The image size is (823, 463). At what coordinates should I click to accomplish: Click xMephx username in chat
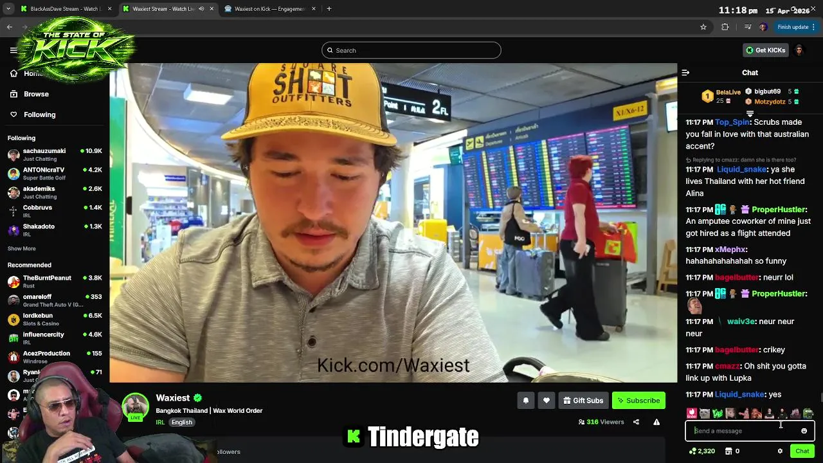pyautogui.click(x=730, y=250)
